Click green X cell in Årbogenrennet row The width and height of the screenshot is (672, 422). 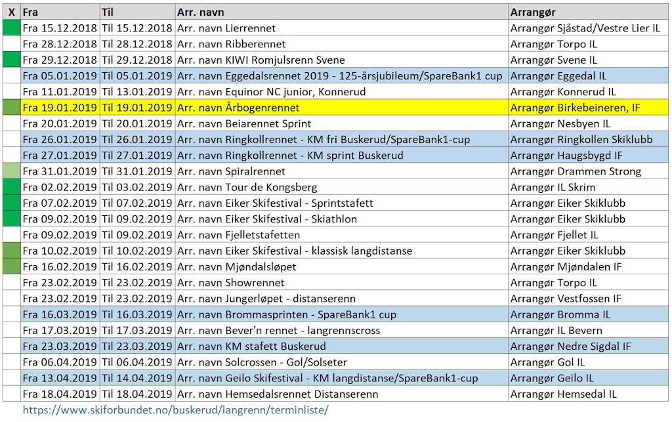coord(11,108)
